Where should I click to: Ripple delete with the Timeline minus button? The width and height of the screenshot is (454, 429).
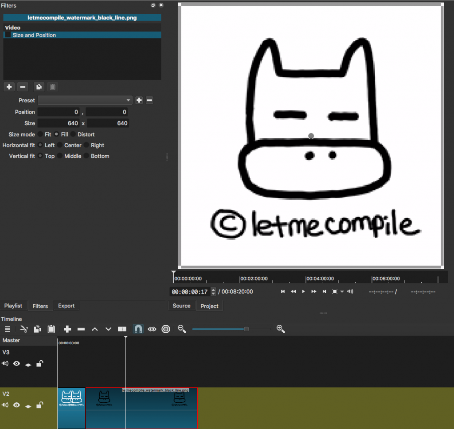[x=81, y=329]
